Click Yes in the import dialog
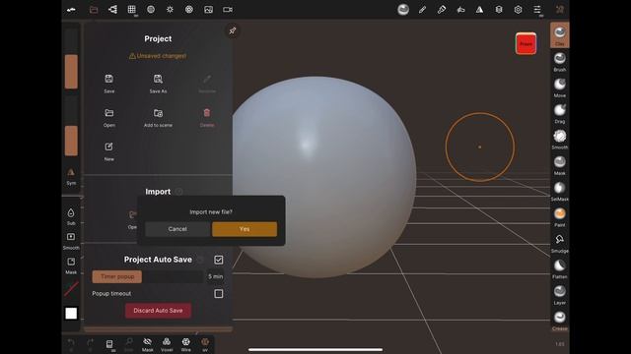This screenshot has width=631, height=354. 245,229
